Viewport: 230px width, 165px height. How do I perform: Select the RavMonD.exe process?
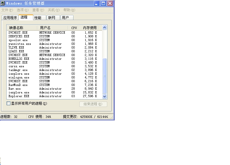pos(54,85)
